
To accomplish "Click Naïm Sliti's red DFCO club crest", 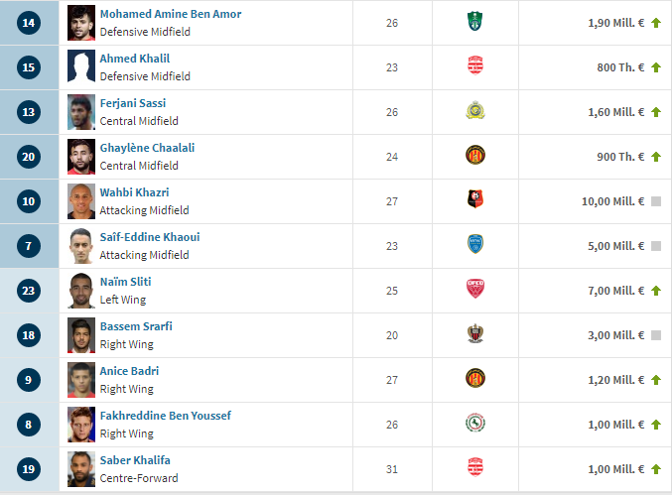I will tap(474, 289).
